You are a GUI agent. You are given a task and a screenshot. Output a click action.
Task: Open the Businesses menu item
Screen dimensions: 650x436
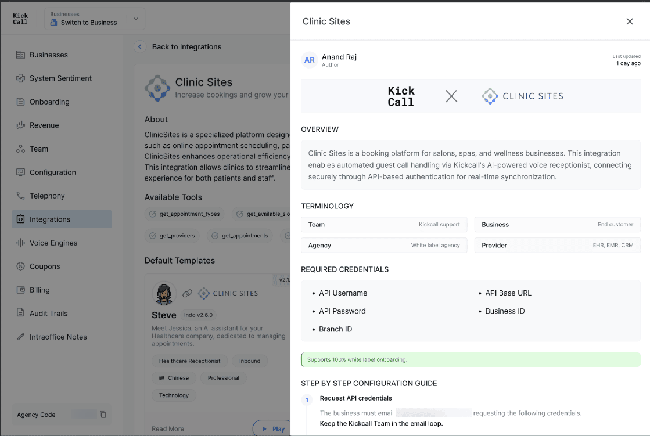62,55
